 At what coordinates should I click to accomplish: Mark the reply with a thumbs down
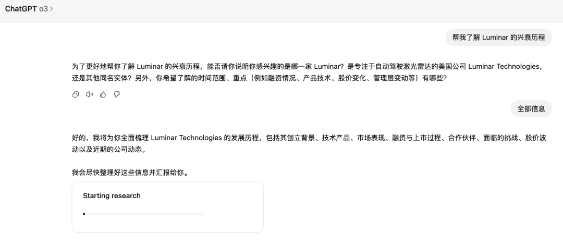[117, 94]
